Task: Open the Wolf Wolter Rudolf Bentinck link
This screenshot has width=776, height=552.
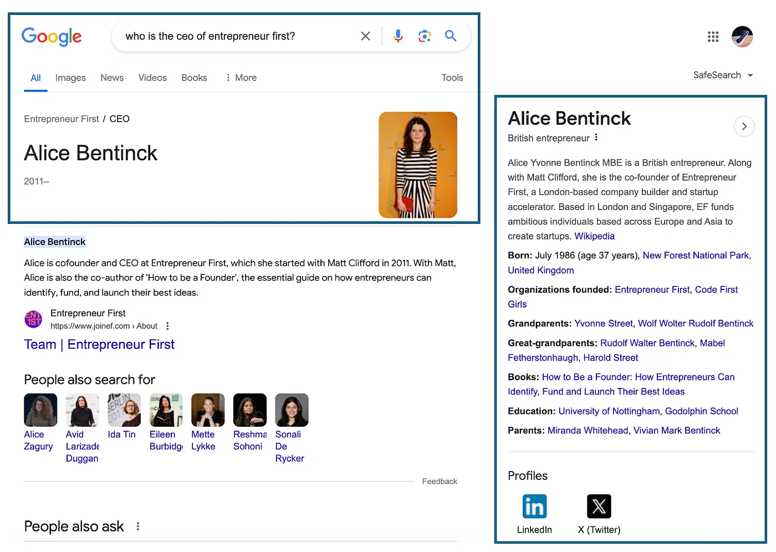Action: click(x=696, y=324)
